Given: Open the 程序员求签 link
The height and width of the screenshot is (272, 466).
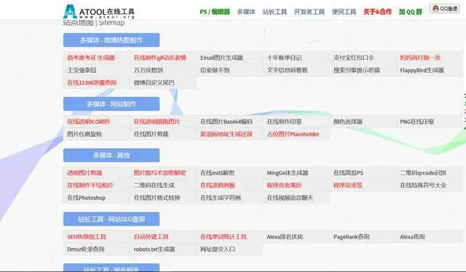Looking at the screenshot, I should (x=348, y=185).
